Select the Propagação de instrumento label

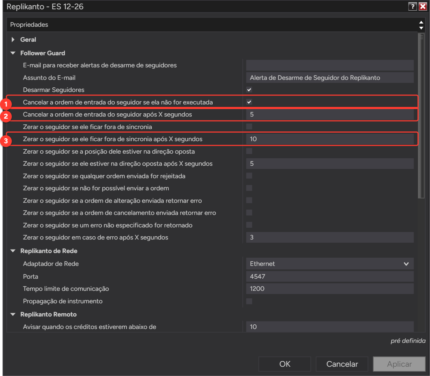[x=62, y=301]
